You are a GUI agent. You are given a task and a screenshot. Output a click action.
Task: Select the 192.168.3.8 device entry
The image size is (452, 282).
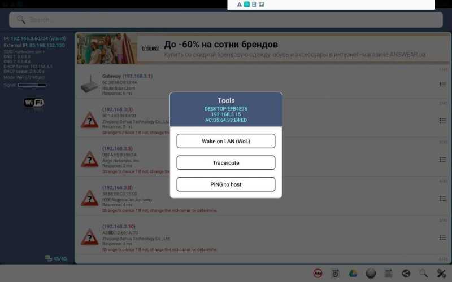pyautogui.click(x=263, y=197)
